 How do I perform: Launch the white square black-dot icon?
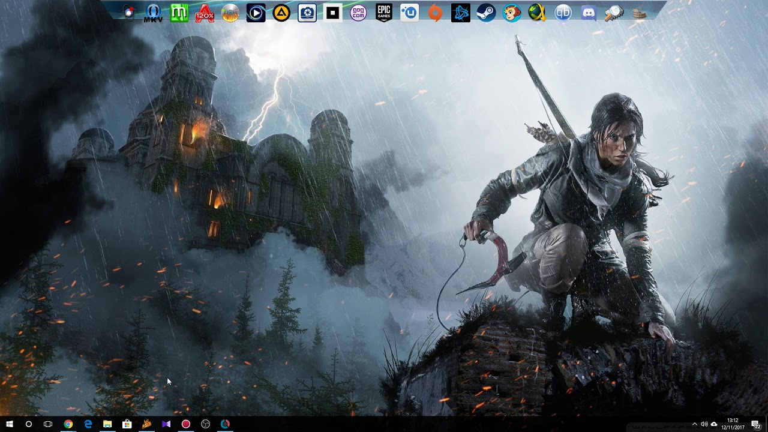click(332, 13)
